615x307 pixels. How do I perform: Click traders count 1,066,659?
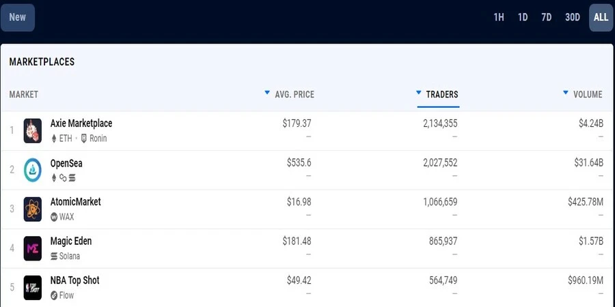(440, 202)
